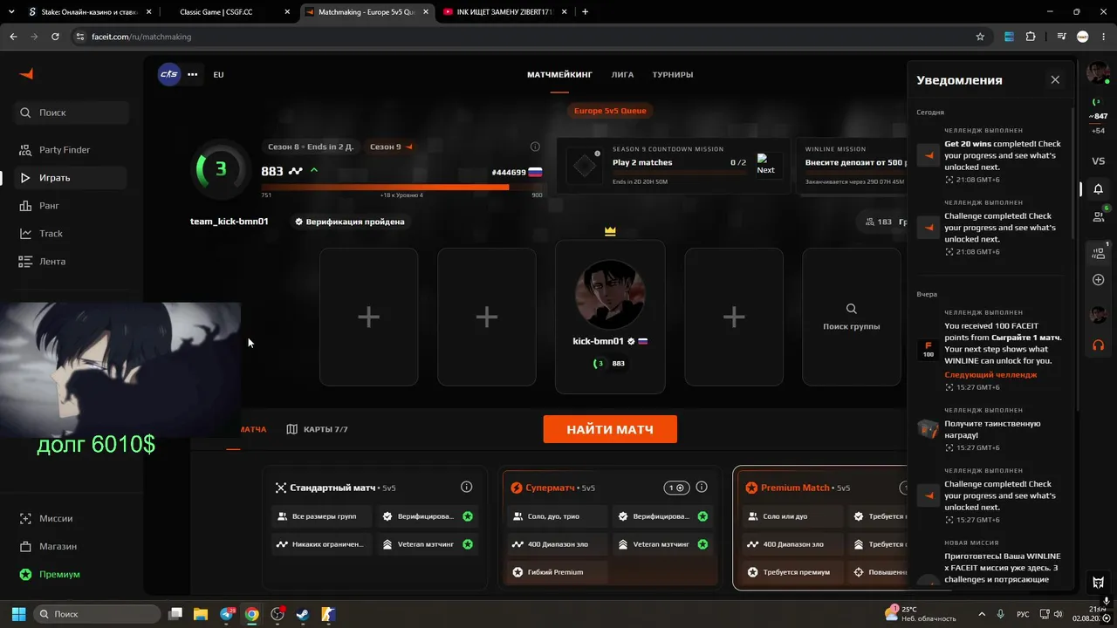Click the party leader crown icon
The width and height of the screenshot is (1117, 628).
610,231
